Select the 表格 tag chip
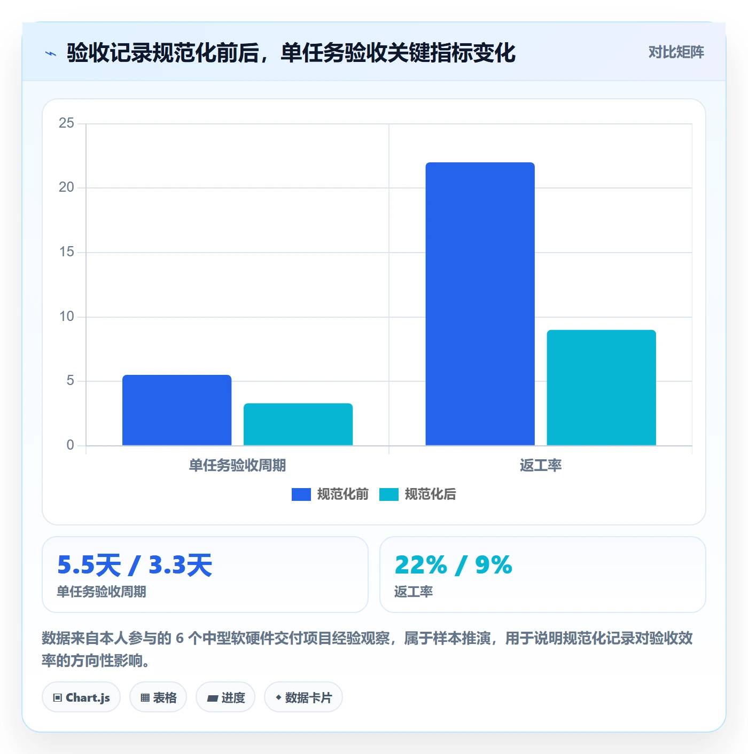Image resolution: width=748 pixels, height=754 pixels. click(158, 697)
